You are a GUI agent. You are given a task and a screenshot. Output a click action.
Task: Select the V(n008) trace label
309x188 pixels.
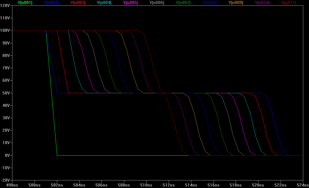(209, 2)
